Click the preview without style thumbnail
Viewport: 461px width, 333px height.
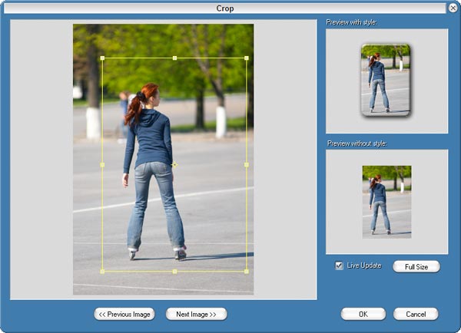(387, 202)
